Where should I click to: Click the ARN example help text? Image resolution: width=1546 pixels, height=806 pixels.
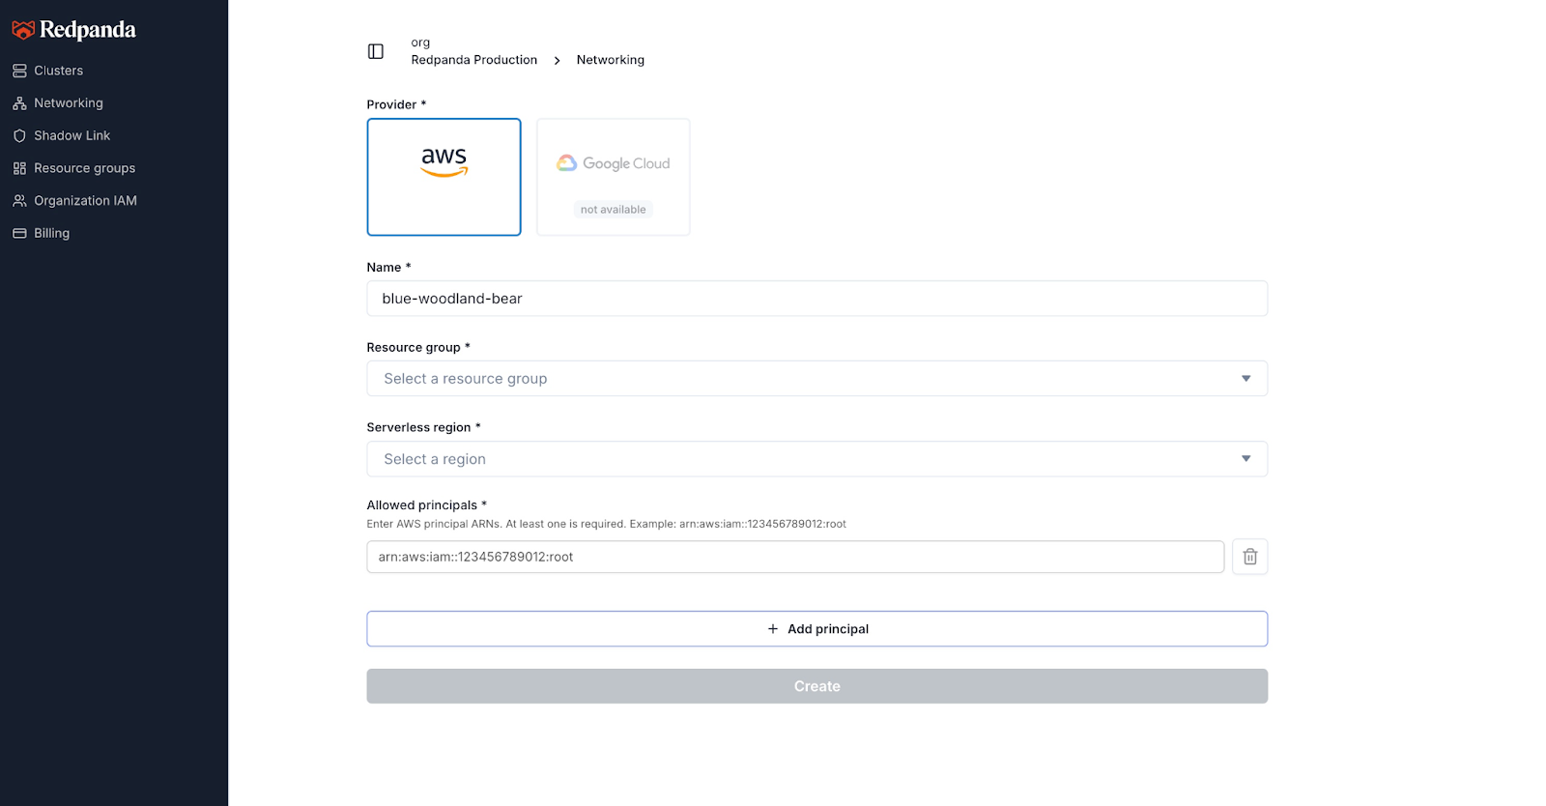[x=606, y=524]
